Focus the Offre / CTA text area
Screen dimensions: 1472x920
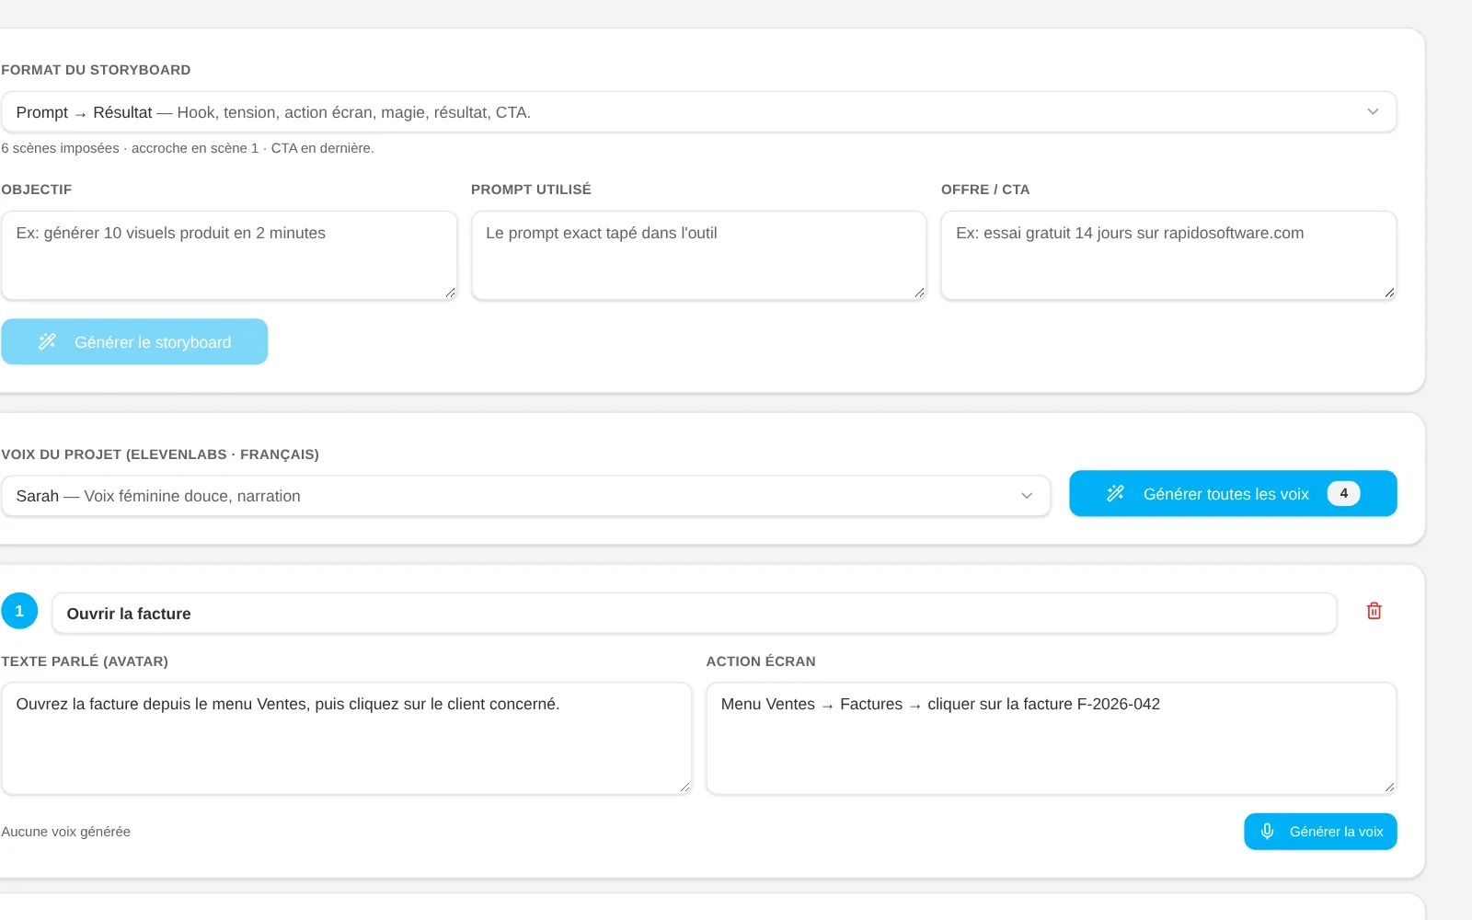1168,256
